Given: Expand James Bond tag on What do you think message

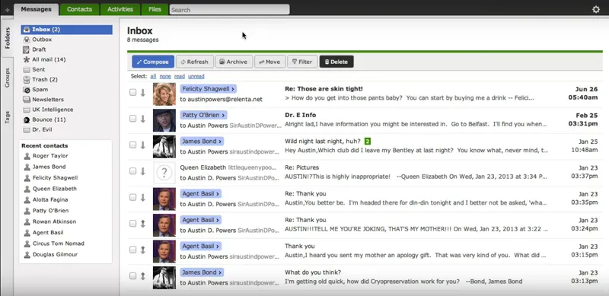Looking at the screenshot, I should click(202, 272).
